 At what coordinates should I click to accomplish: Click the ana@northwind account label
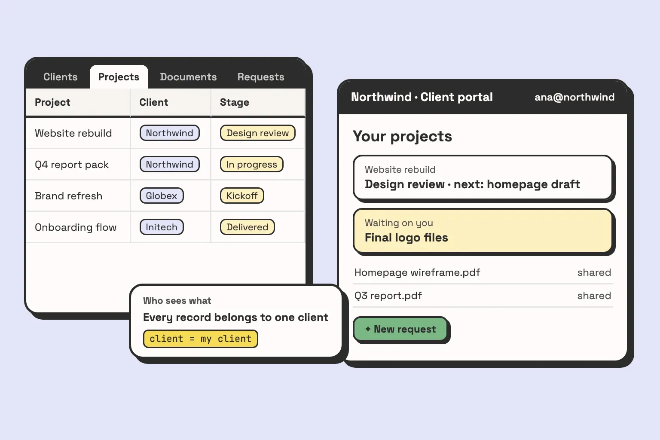click(x=574, y=97)
